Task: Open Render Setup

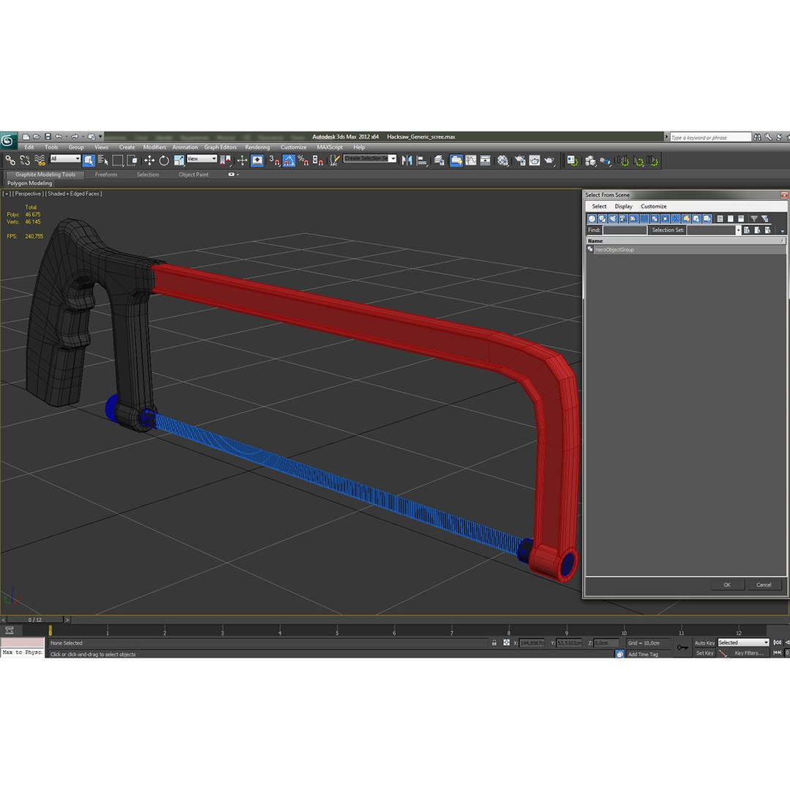Action: (520, 160)
